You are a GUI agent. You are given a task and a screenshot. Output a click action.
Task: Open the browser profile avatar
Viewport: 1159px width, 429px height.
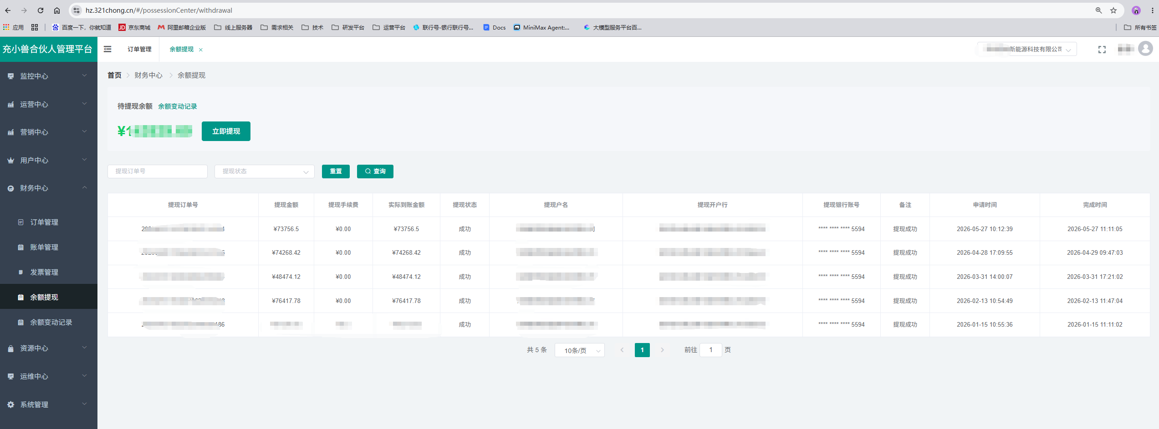(x=1136, y=10)
